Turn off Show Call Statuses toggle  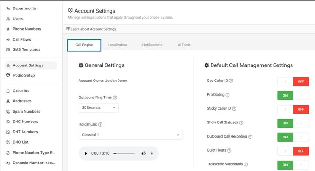(x=293, y=123)
